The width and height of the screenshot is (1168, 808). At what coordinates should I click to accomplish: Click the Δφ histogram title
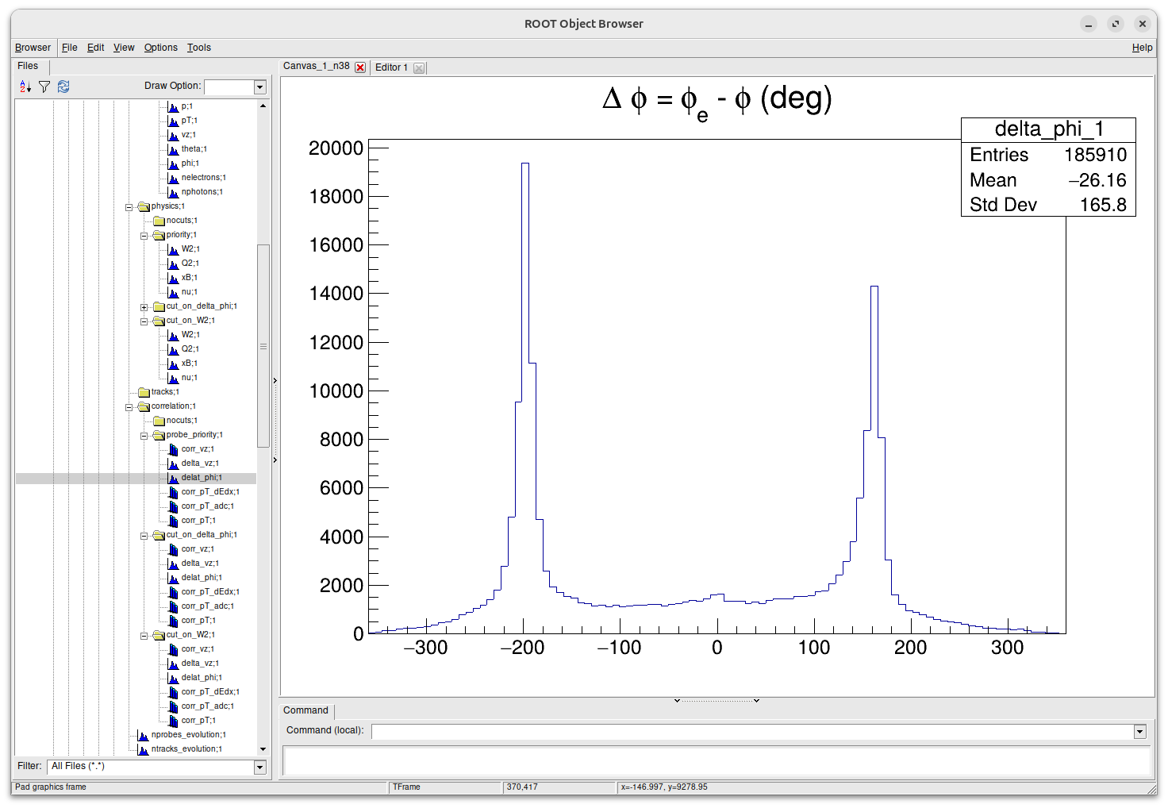point(717,102)
